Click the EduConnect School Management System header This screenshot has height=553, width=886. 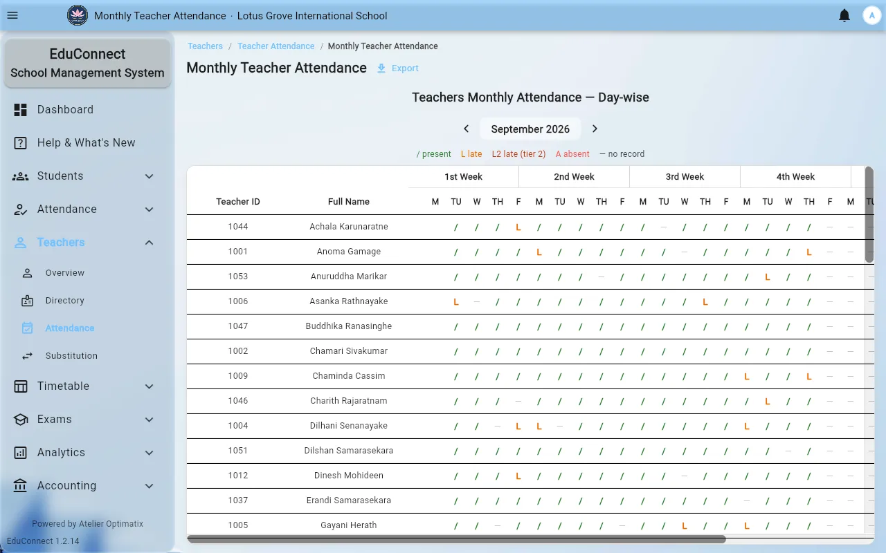point(87,63)
